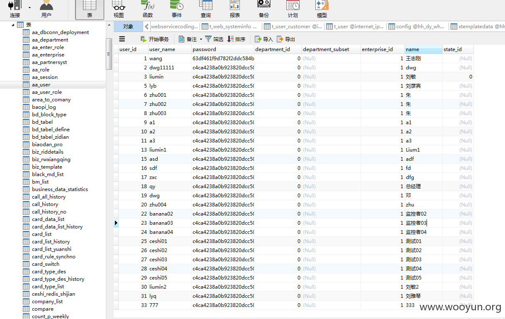Switch to the 对象 tab

tap(128, 27)
